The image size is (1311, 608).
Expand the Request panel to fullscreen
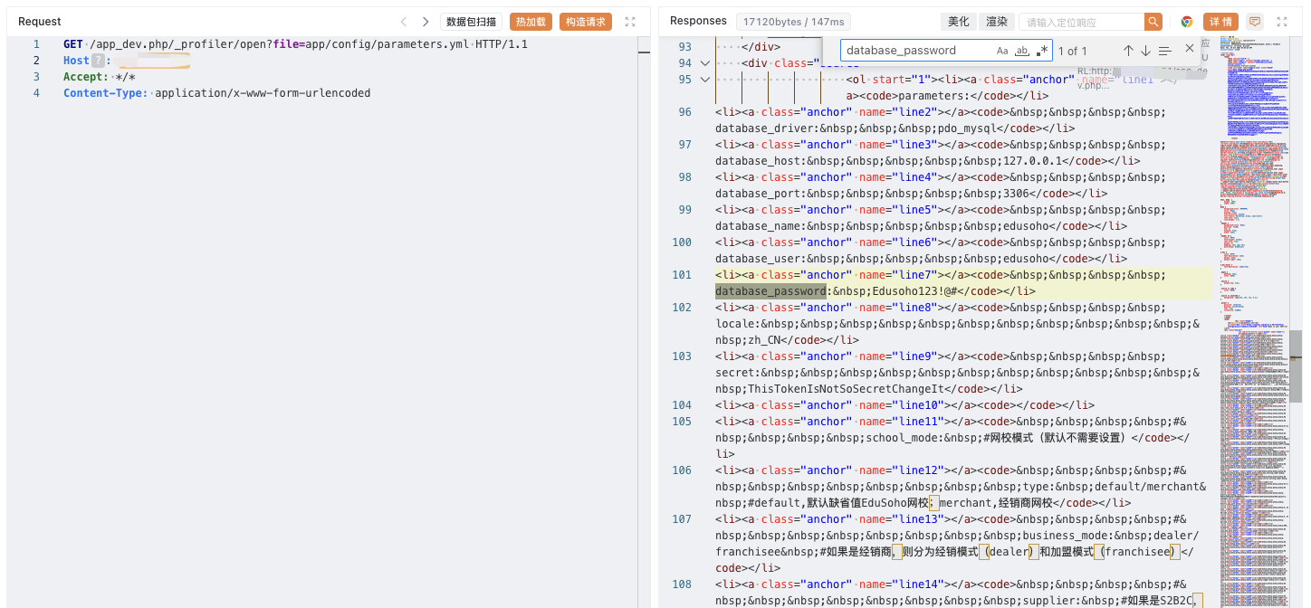pyautogui.click(x=631, y=22)
